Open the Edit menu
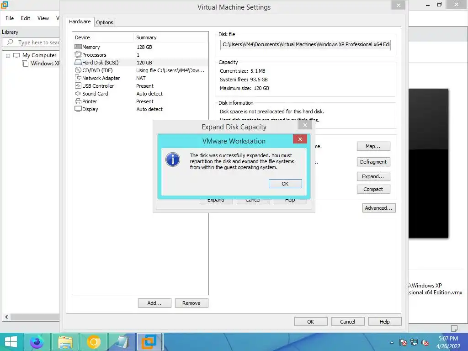The width and height of the screenshot is (468, 351). 26,18
